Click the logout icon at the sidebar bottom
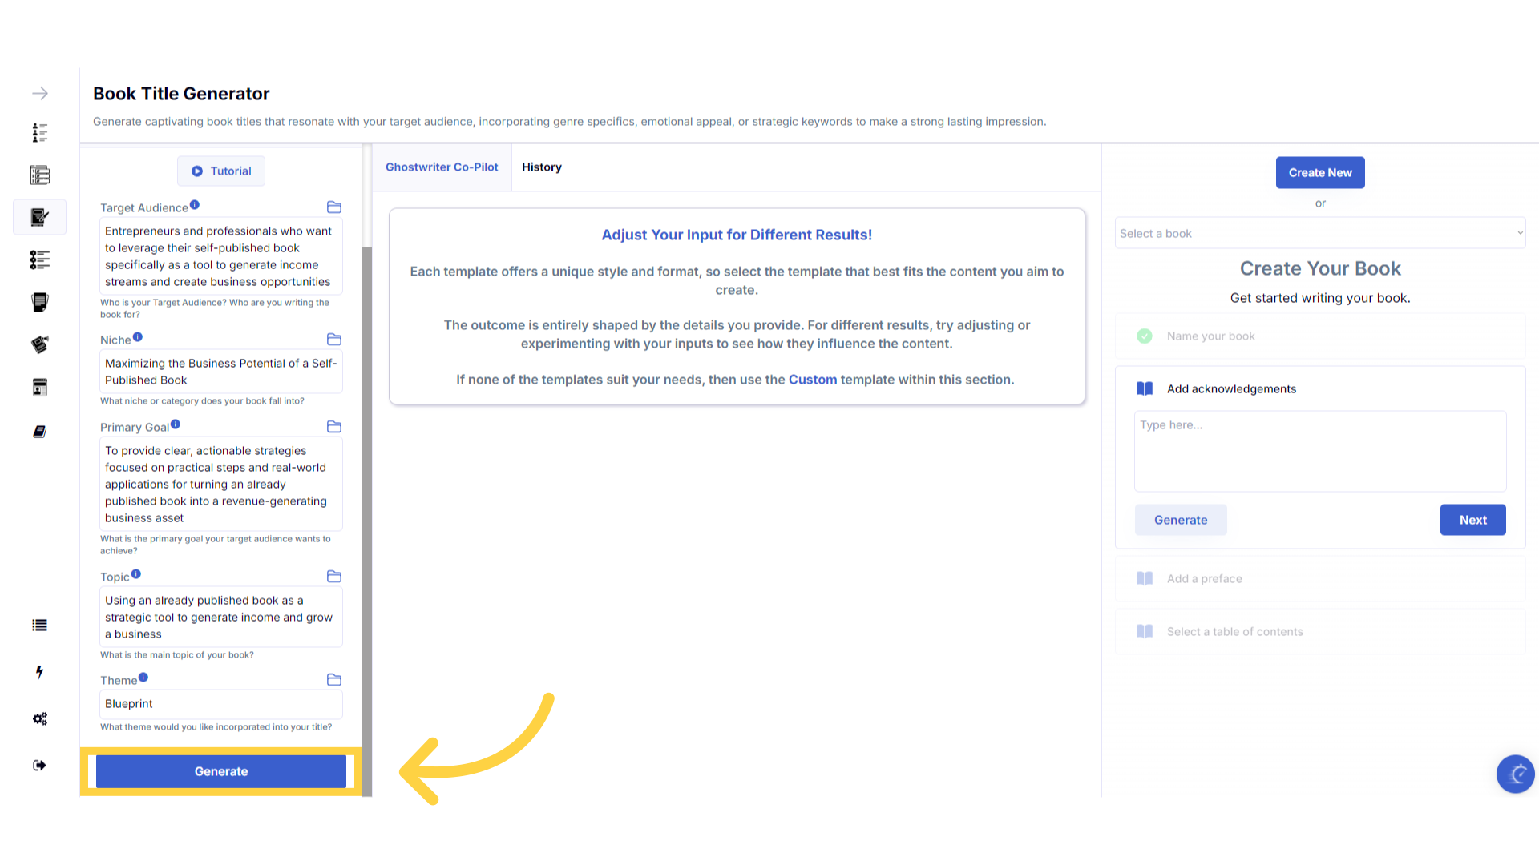The image size is (1539, 865). point(39,766)
